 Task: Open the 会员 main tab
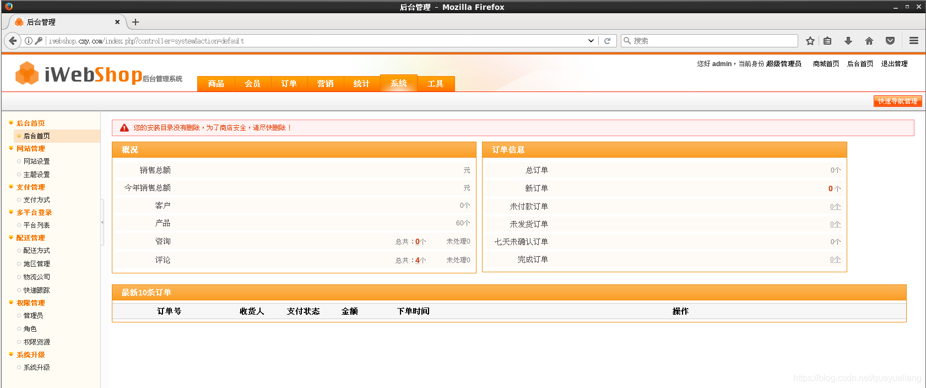[252, 84]
